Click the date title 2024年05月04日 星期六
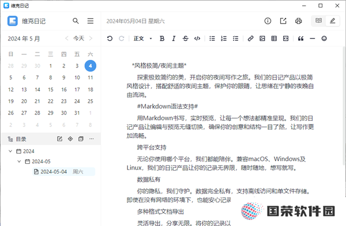This screenshot has width=346, height=226. 136,21
